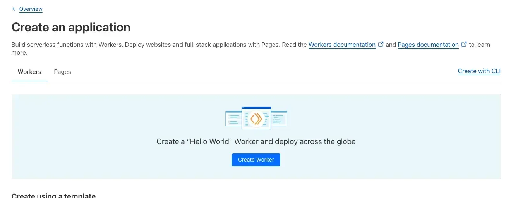This screenshot has height=198, width=523.
Task: Click the blue Create Worker button
Action: pyautogui.click(x=256, y=160)
